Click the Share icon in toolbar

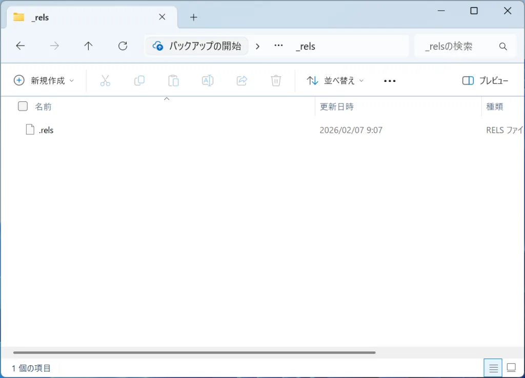click(241, 80)
